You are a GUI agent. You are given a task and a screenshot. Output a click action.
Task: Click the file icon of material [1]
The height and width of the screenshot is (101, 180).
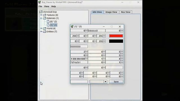pos(48,25)
